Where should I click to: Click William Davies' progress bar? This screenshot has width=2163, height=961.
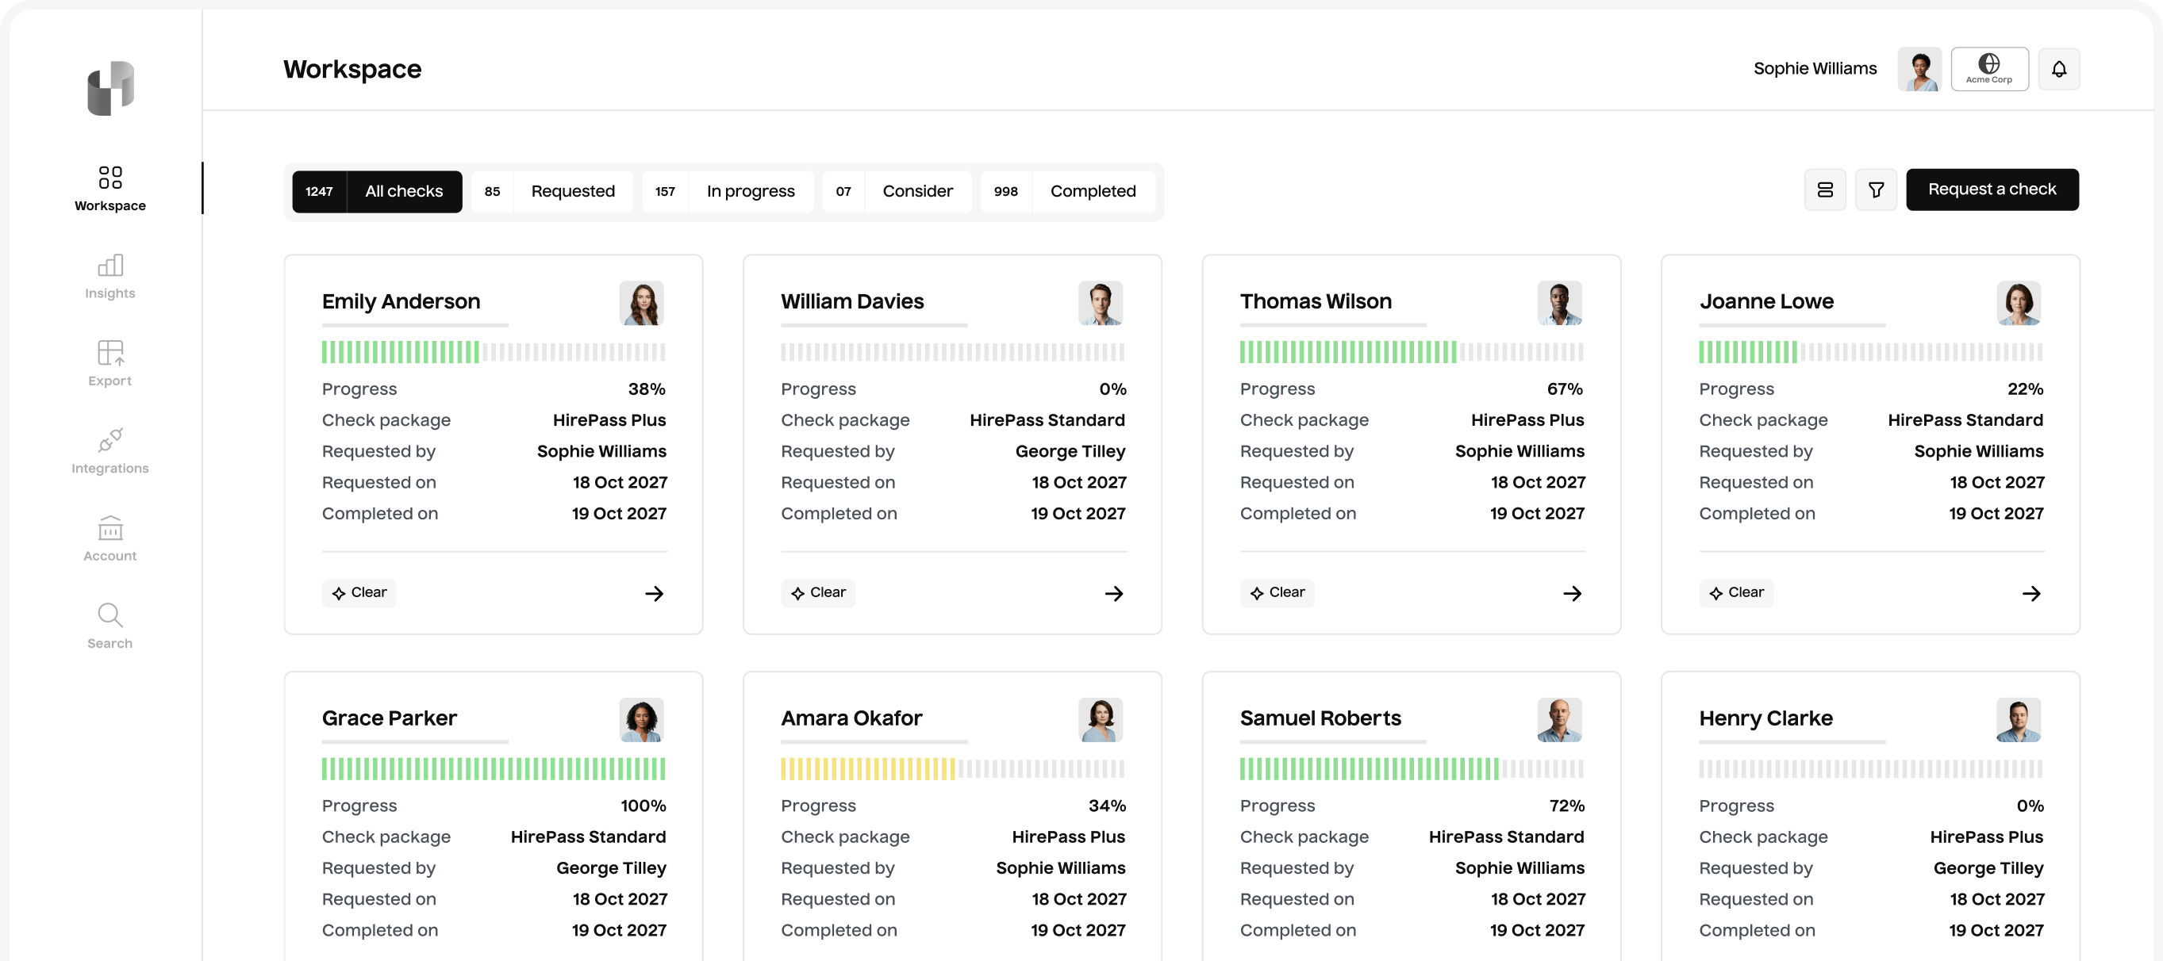pyautogui.click(x=953, y=352)
